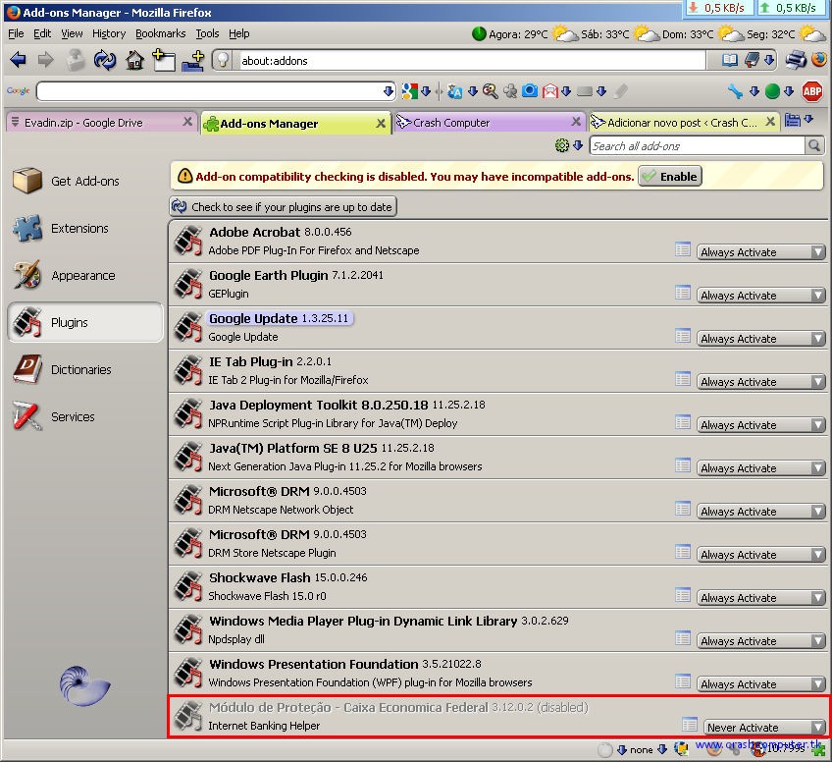Open activation dropdown for Shockwave Flash

click(x=761, y=598)
